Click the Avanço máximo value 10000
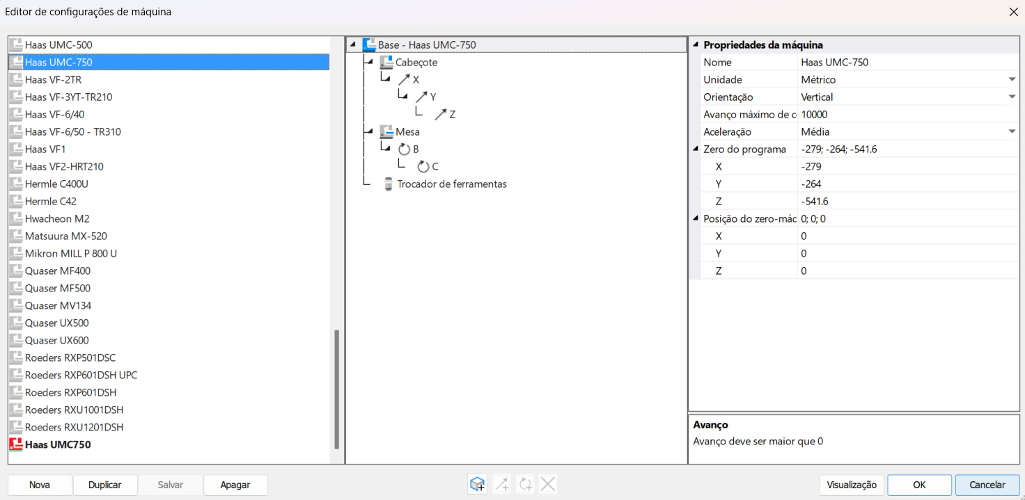 908,114
